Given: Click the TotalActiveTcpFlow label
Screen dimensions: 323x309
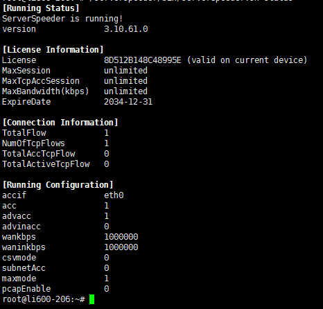Looking at the screenshot, I should [46, 164].
